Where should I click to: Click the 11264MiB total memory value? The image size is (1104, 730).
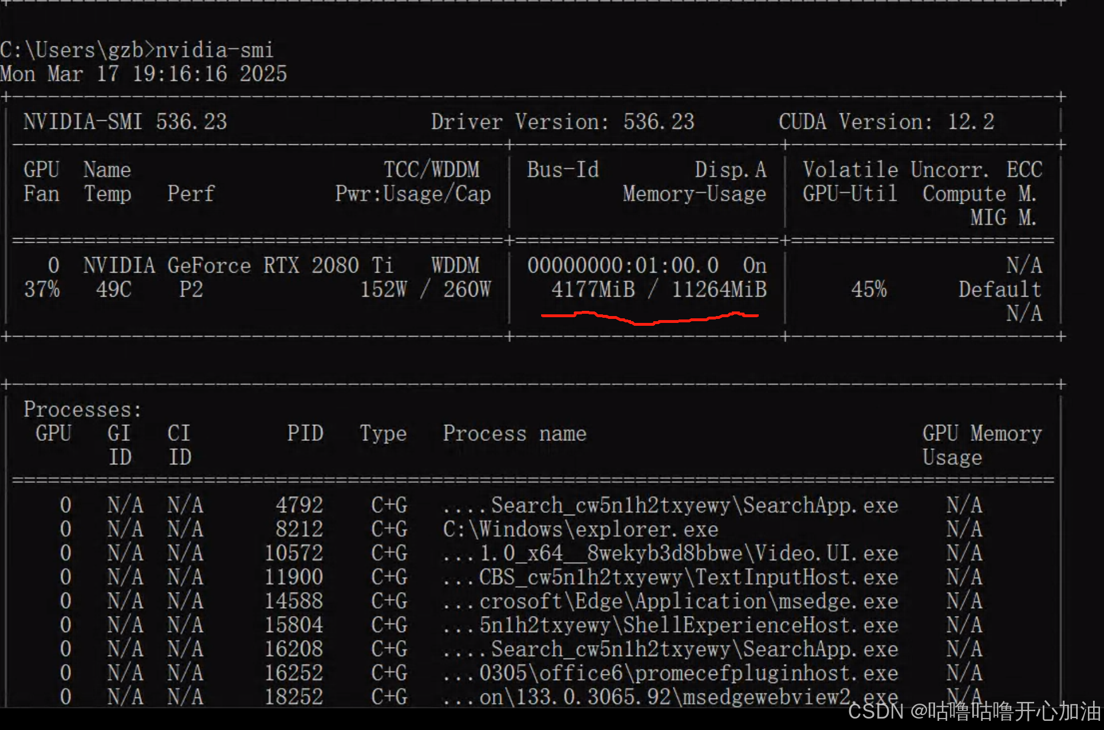pyautogui.click(x=719, y=289)
